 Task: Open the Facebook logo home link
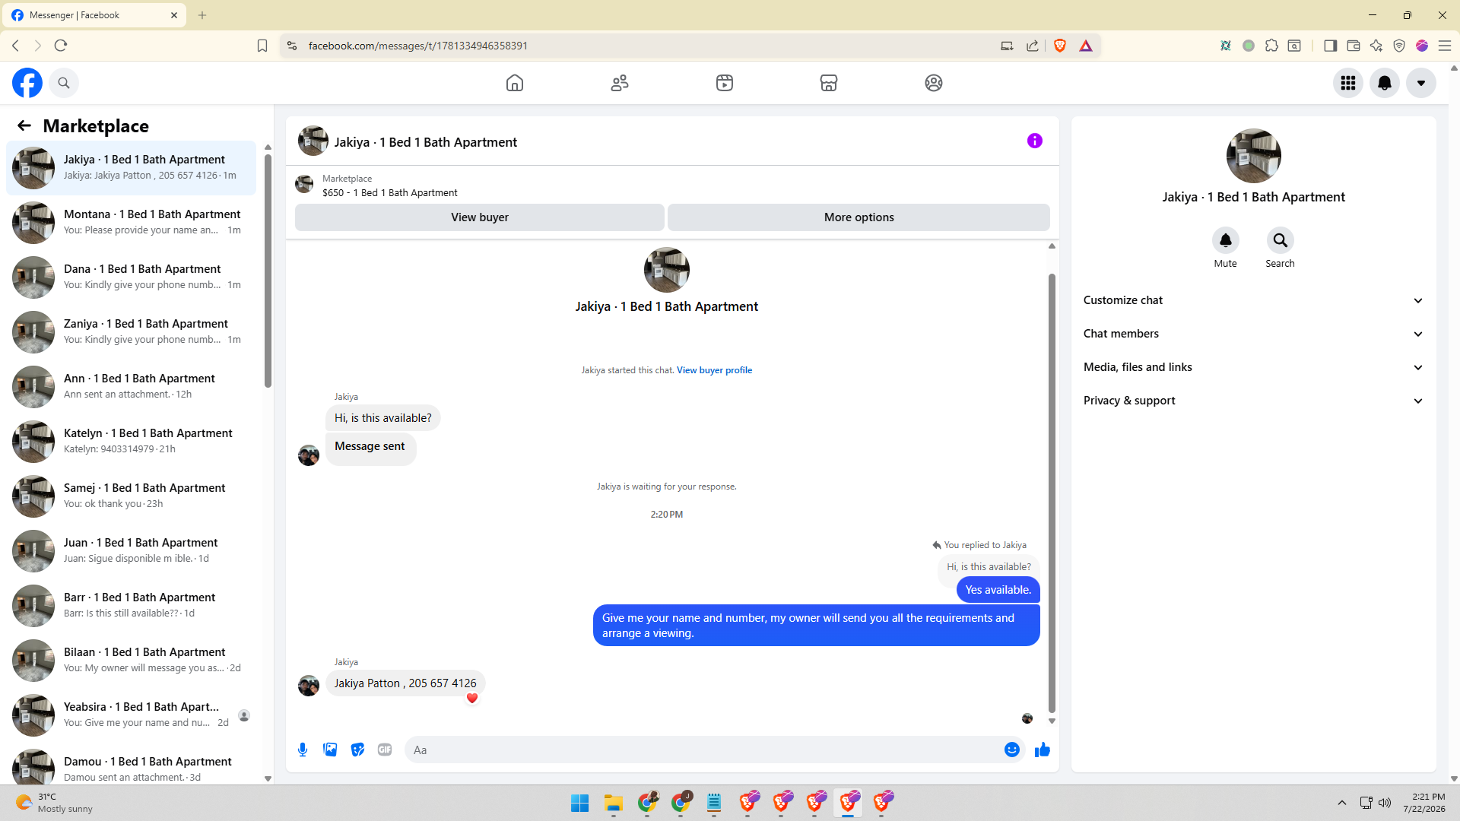(27, 83)
